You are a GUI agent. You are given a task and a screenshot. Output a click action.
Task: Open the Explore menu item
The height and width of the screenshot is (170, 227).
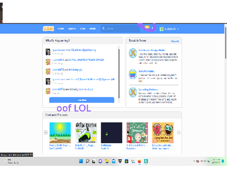click(72, 29)
